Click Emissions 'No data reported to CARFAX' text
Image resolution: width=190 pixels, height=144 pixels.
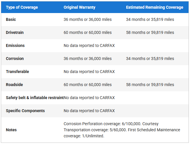[x=89, y=45]
